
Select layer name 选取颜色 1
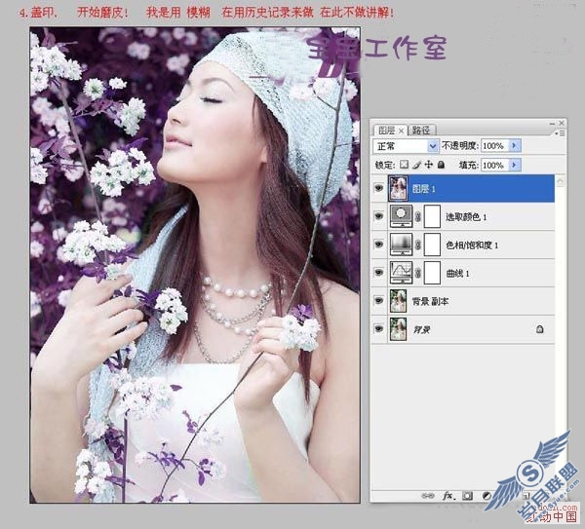pyautogui.click(x=466, y=217)
